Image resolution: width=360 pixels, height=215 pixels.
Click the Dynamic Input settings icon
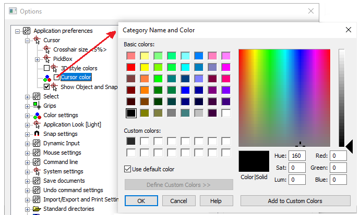coord(37,143)
